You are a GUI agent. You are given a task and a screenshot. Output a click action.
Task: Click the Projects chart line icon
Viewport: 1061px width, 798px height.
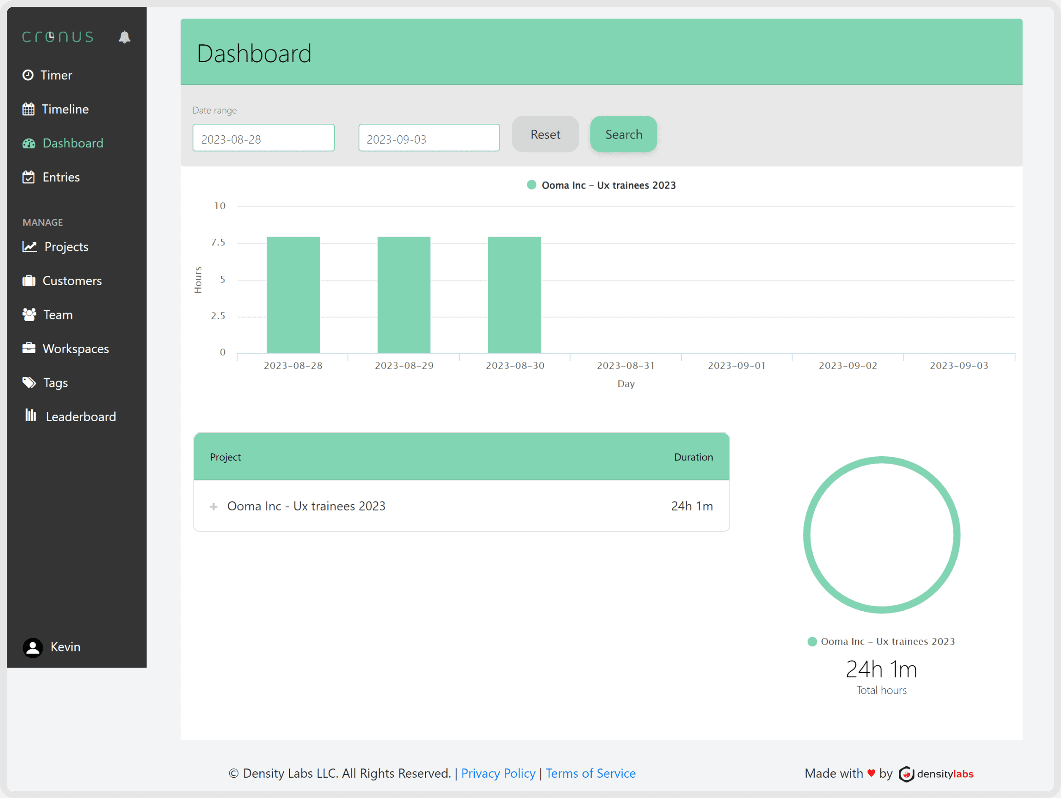click(x=29, y=247)
